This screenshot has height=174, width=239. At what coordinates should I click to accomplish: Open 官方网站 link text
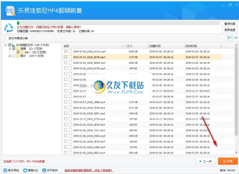pyautogui.click(x=13, y=170)
